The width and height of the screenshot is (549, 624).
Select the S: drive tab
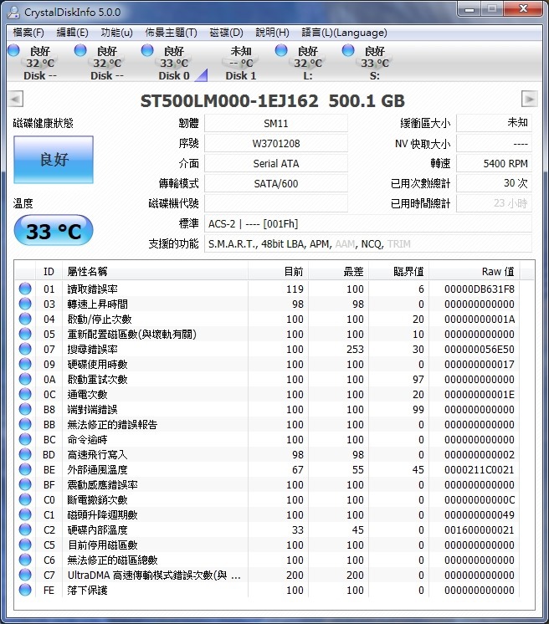click(374, 64)
